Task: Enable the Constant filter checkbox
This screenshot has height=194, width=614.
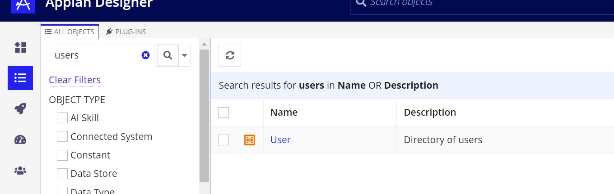Action: click(x=62, y=155)
